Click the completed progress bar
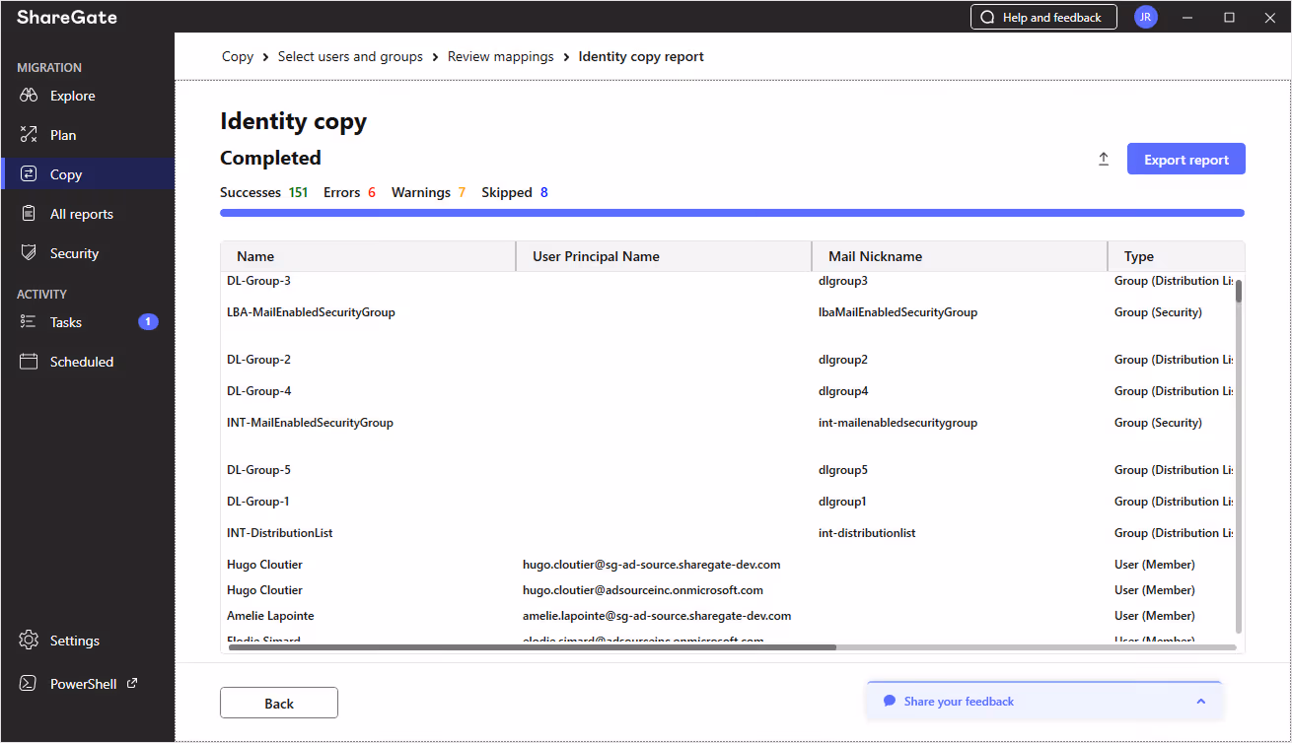 [732, 213]
